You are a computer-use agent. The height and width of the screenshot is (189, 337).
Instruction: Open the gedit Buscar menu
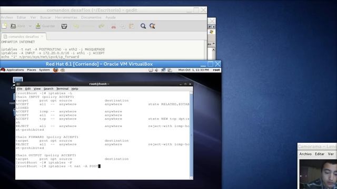(46, 17)
